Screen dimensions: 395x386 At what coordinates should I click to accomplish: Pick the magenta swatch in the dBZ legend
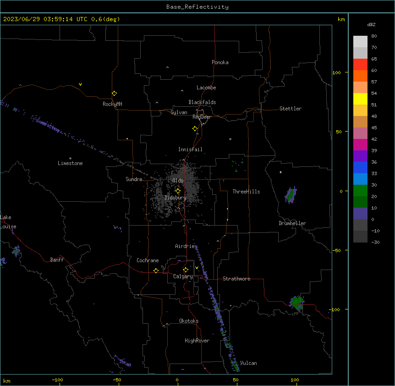click(360, 144)
